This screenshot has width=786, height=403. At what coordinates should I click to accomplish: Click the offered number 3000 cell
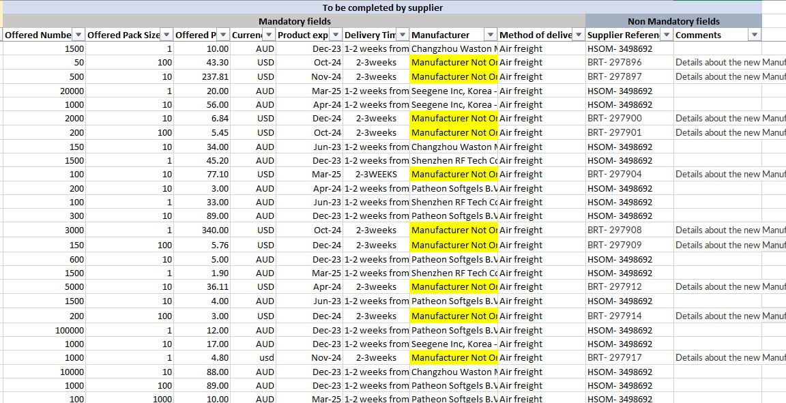tap(44, 230)
